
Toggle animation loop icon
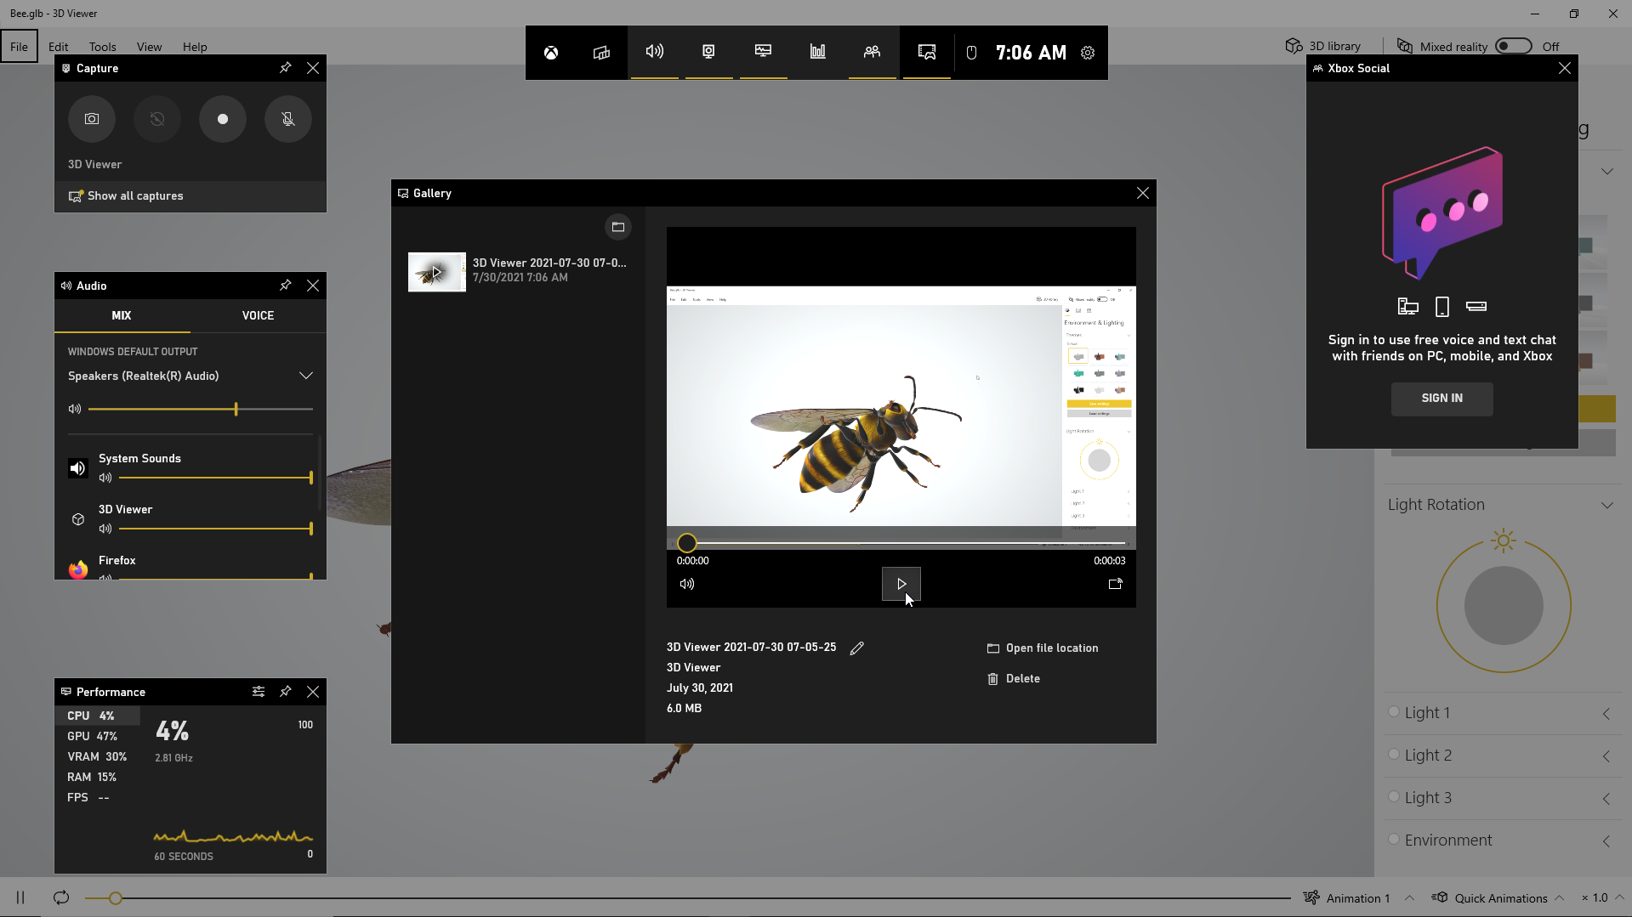[x=61, y=897]
